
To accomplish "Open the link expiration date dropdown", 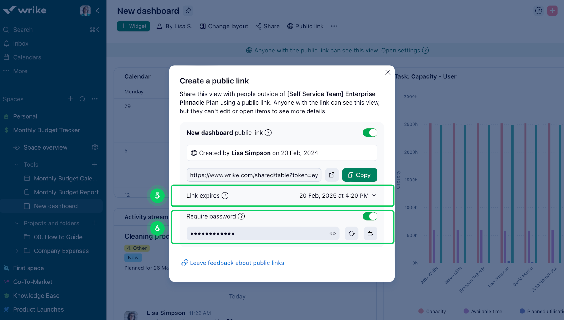I will coord(374,196).
